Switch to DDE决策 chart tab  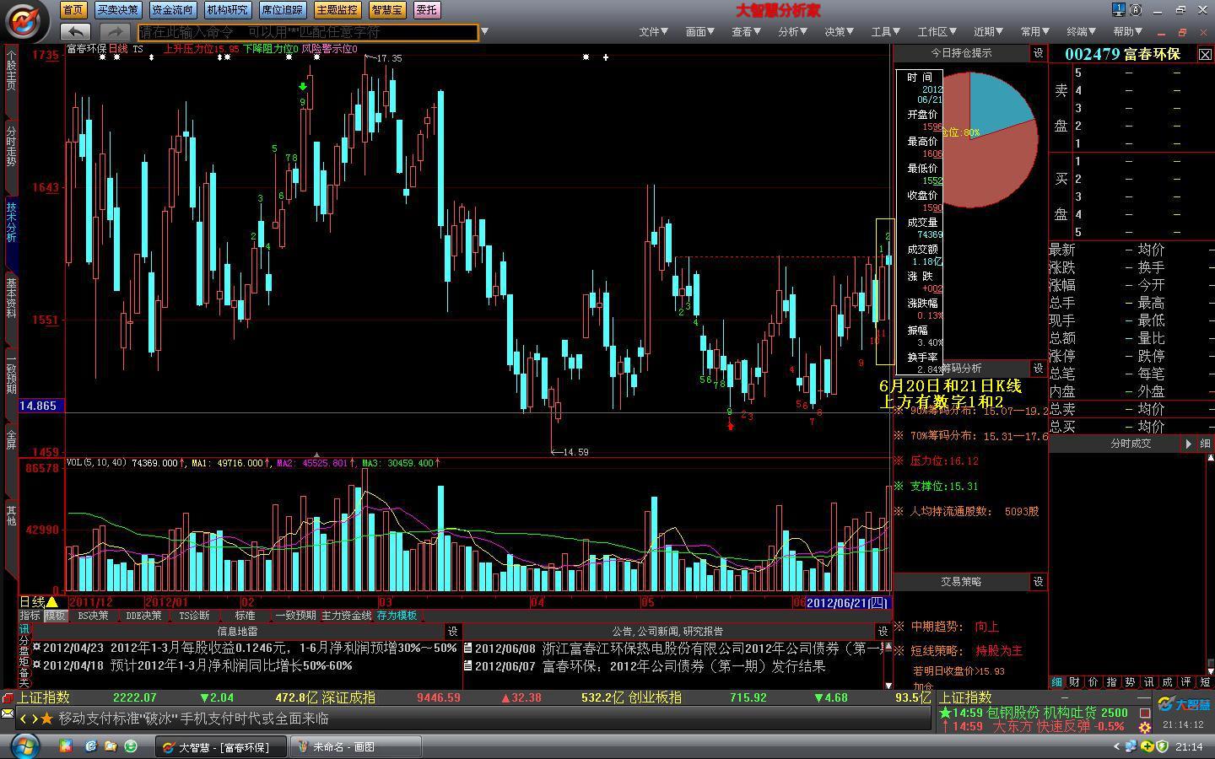[x=143, y=616]
